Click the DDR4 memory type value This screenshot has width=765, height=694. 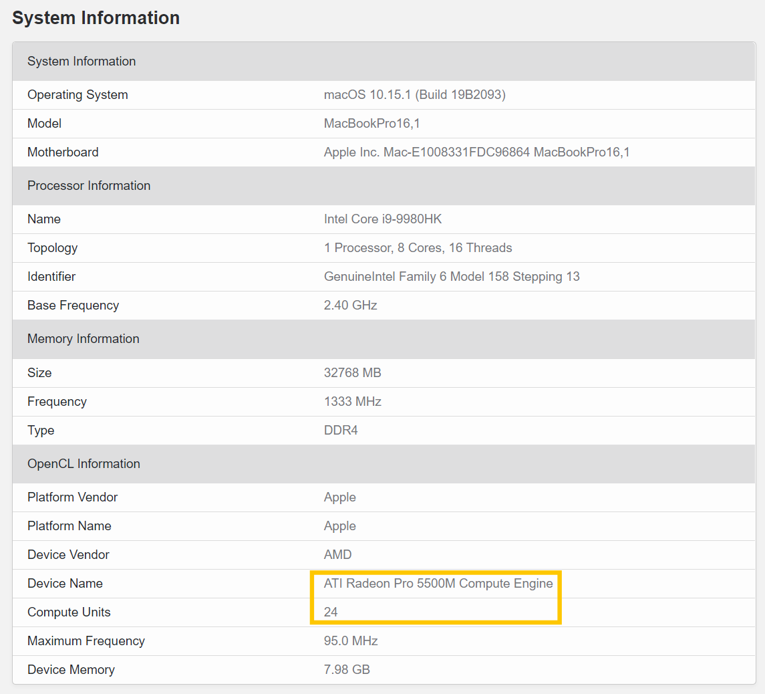tap(341, 431)
